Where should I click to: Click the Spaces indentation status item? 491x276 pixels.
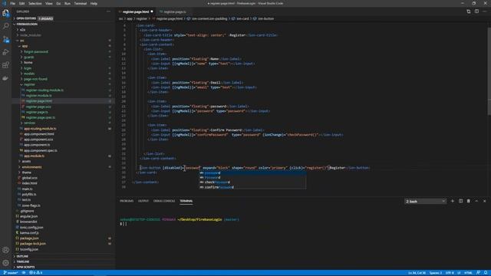[436, 273]
